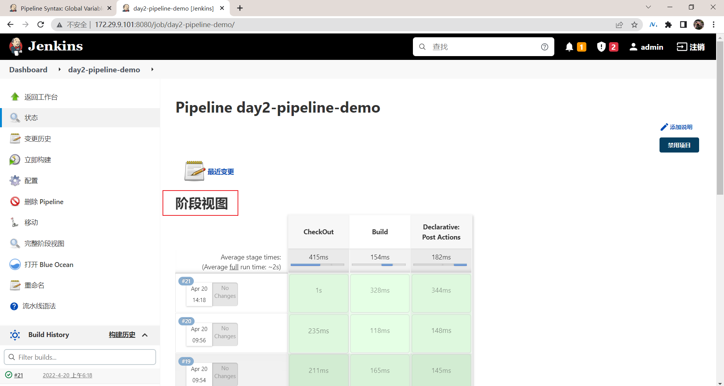Expand day2-pipeline-demo breadcrumb dropdown arrow
724x386 pixels.
(152, 69)
